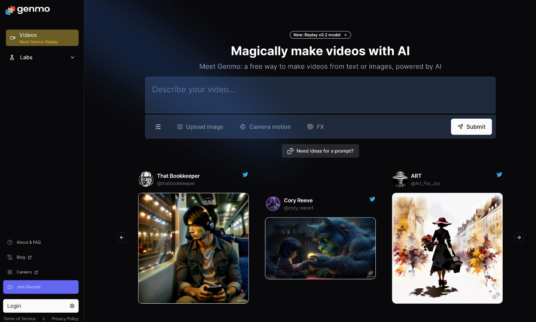Expand the Labs menu chevron
This screenshot has height=322, width=536.
tap(73, 58)
